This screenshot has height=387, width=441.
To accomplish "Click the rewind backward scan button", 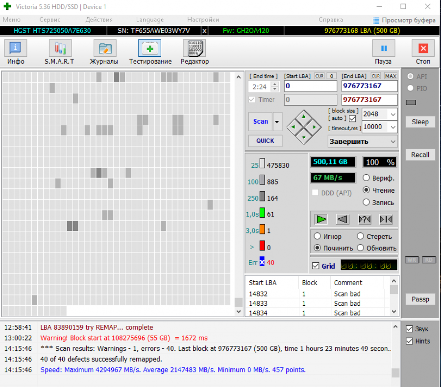I will 343,219.
